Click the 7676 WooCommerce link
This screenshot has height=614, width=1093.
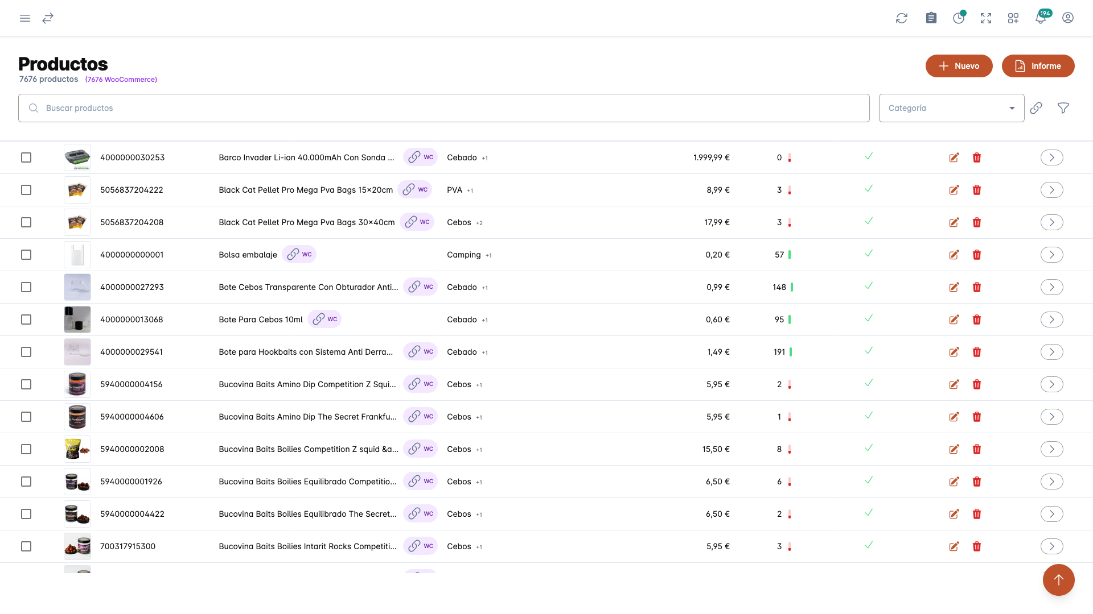tap(121, 80)
